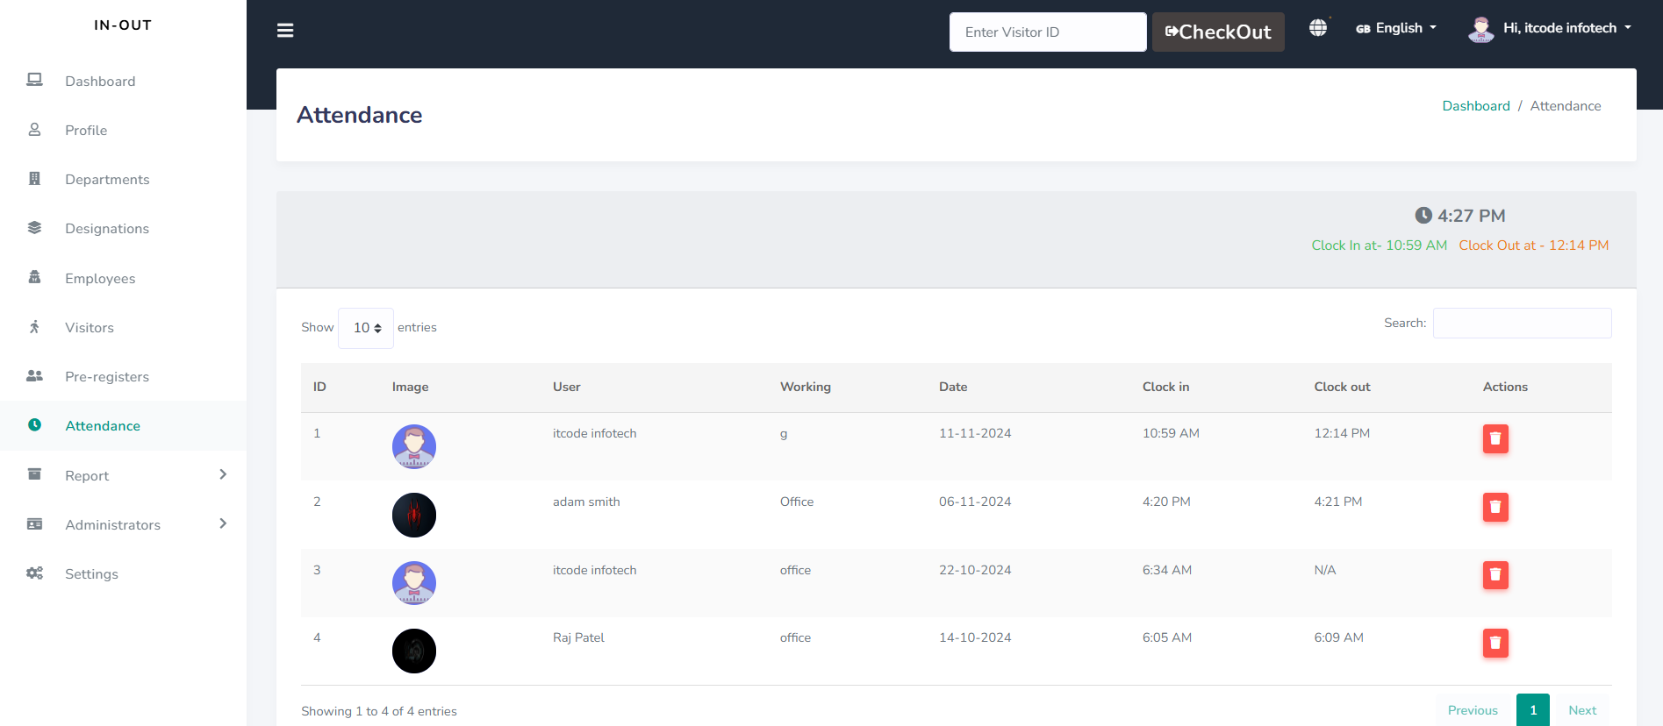Toggle the hamburger sidebar menu icon
The height and width of the screenshot is (726, 1663).
pos(285,31)
